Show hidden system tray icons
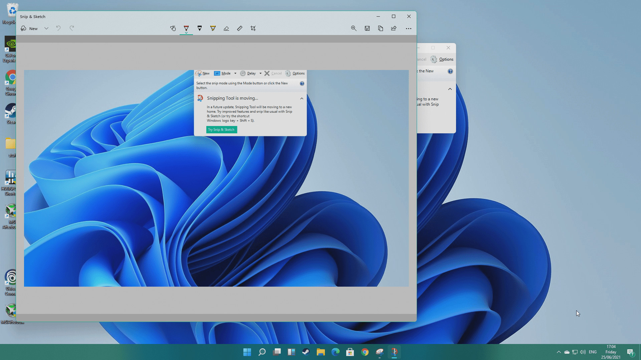The image size is (641, 360). coord(559,352)
